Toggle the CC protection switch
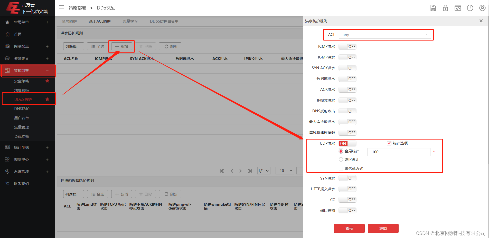Screen dimensions: 489x238 [x=347, y=200]
